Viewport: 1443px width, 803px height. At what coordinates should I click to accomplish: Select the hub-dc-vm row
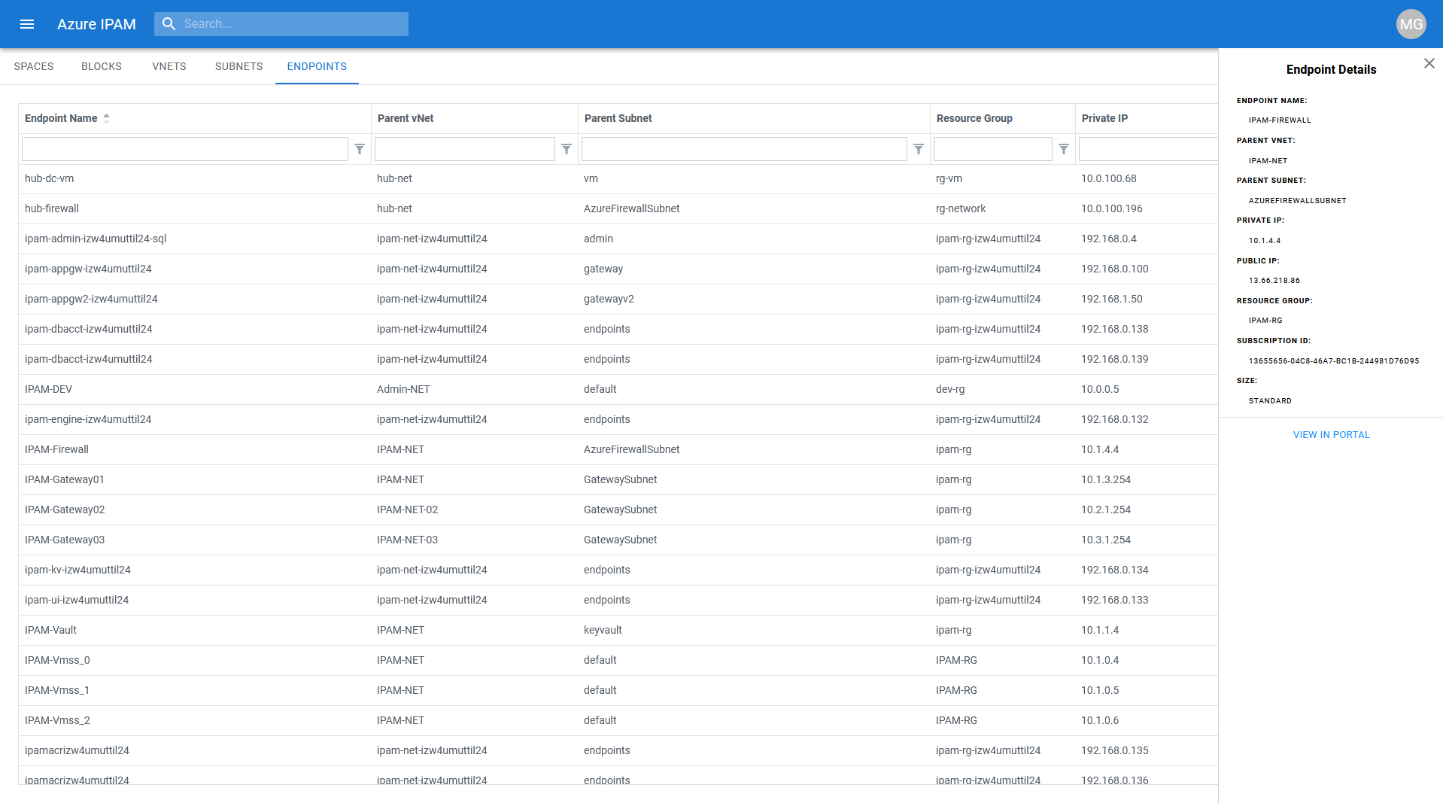[x=618, y=178]
